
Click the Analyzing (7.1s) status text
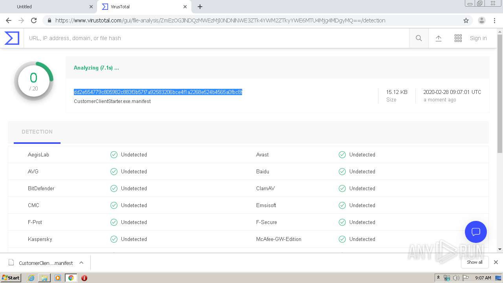point(96,68)
